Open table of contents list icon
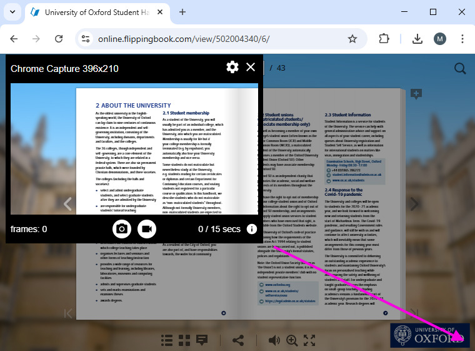The width and height of the screenshot is (475, 351). pyautogui.click(x=167, y=340)
